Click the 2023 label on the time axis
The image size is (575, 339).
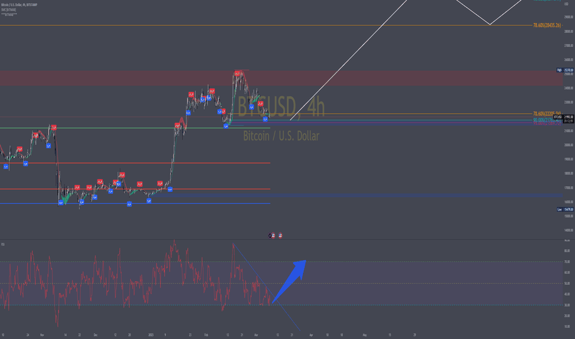click(x=151, y=335)
